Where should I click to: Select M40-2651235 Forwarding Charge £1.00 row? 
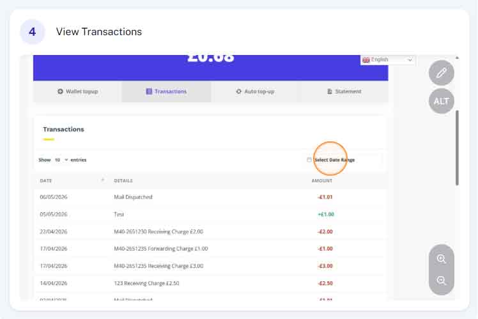pos(210,249)
